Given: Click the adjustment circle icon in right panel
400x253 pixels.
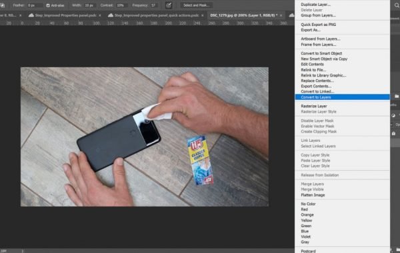Looking at the screenshot, I should [393, 116].
